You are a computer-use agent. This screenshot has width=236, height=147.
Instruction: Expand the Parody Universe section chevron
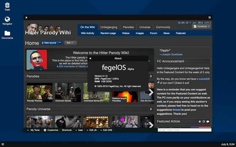[151, 109]
